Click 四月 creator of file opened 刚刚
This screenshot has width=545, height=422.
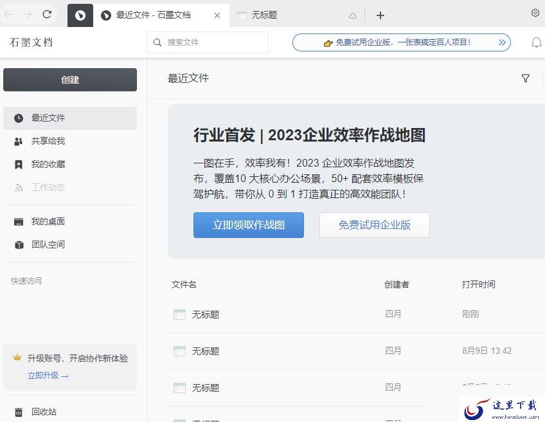pos(393,314)
